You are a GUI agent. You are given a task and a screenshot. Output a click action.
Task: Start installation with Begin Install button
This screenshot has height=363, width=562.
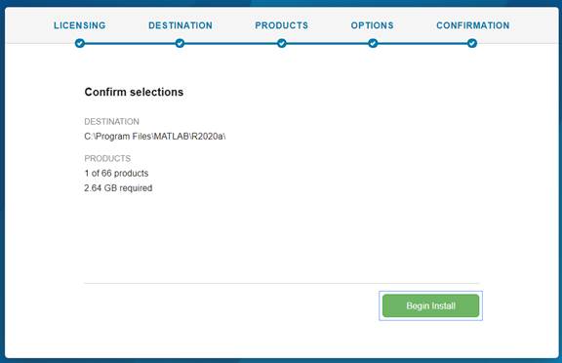(431, 305)
